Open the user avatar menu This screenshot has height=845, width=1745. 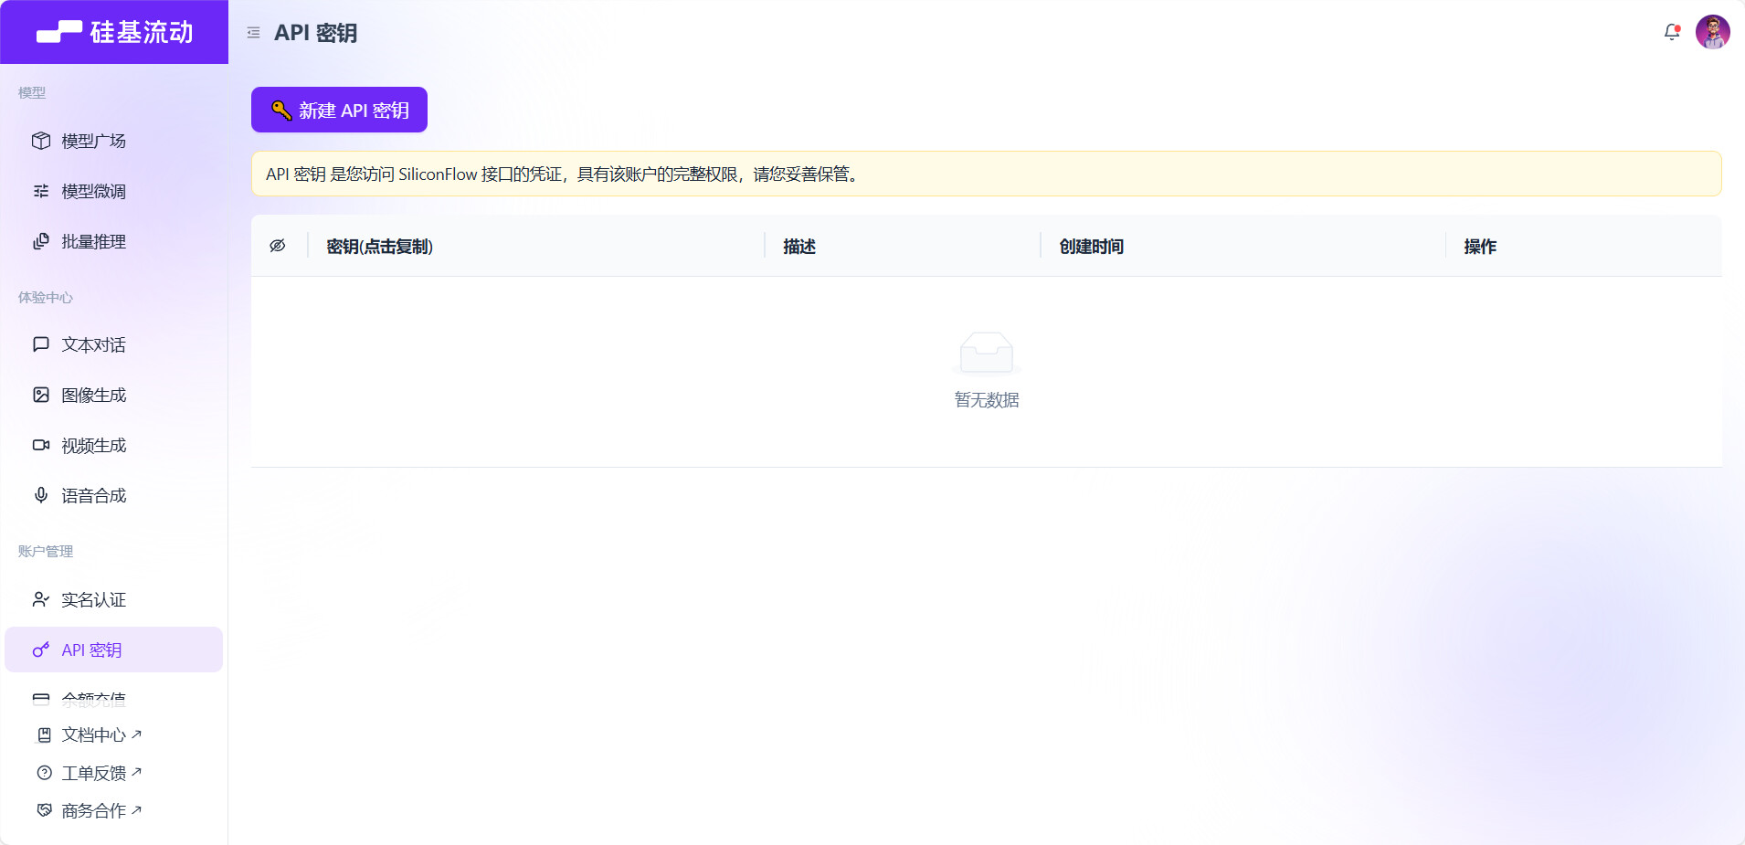[1712, 32]
